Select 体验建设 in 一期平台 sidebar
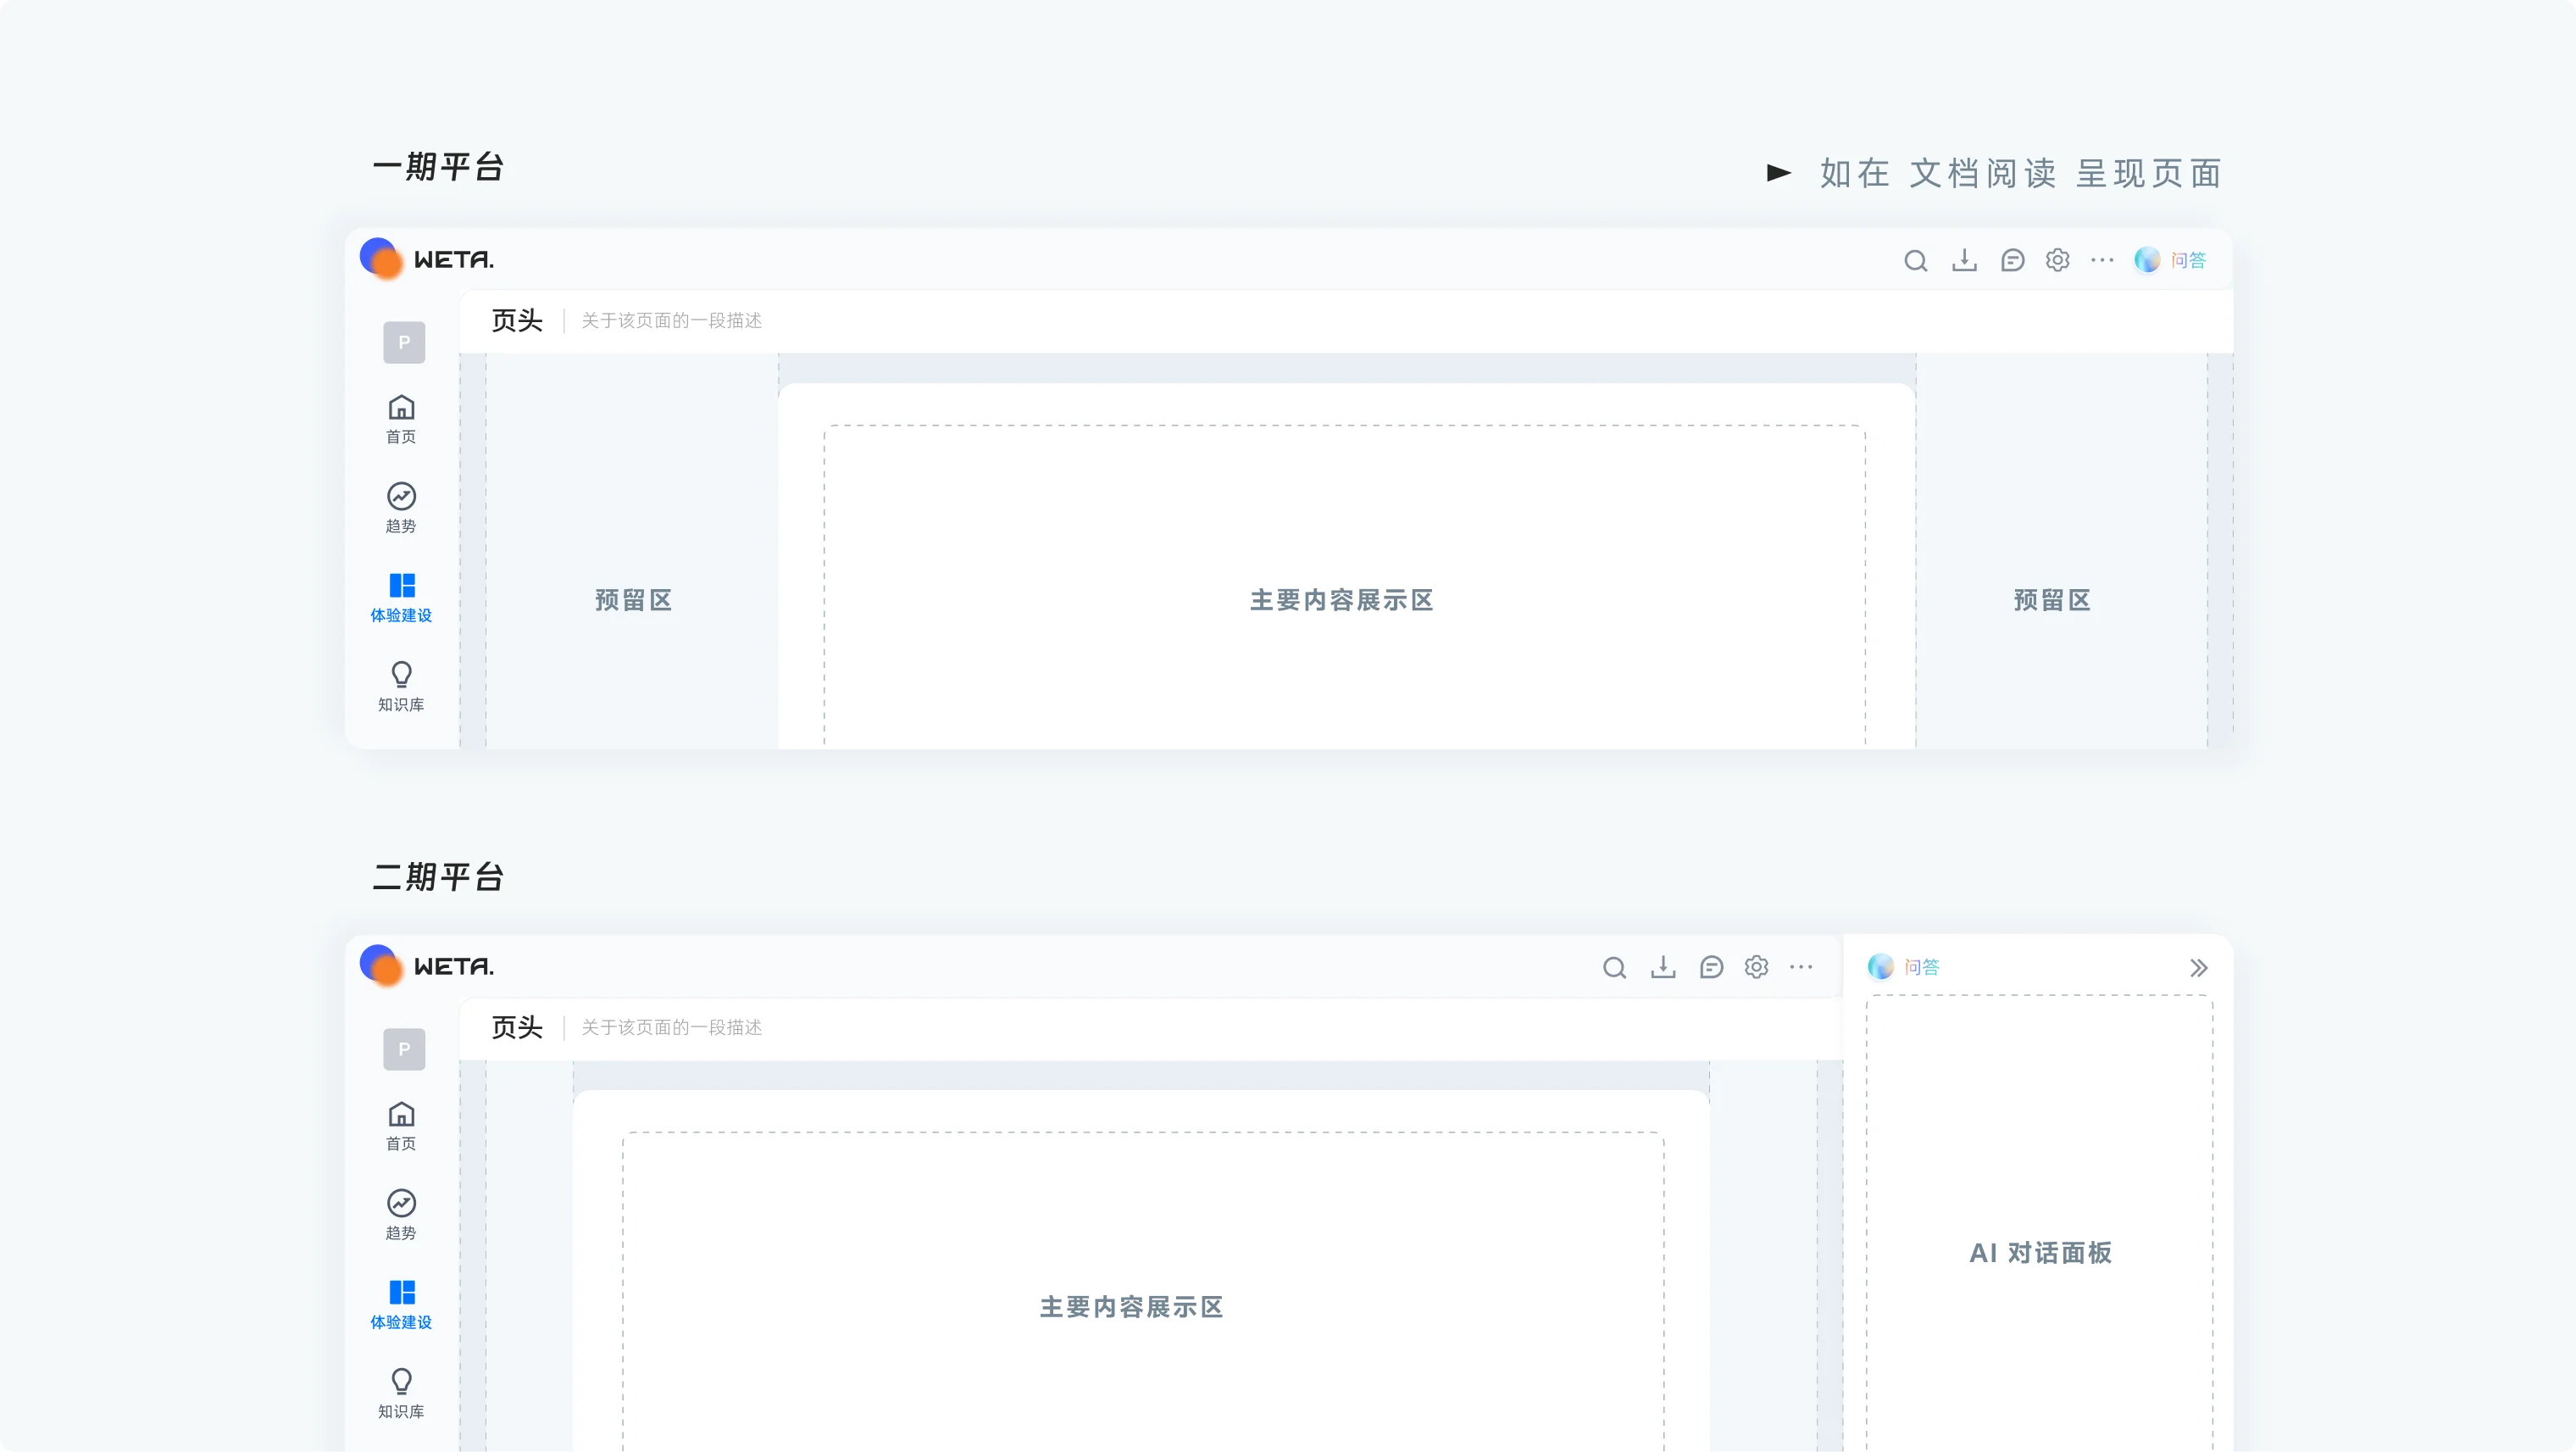Viewport: 2576px width, 1452px height. pyautogui.click(x=401, y=598)
